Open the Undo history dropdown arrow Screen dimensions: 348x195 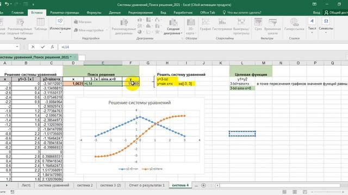coord(11,4)
